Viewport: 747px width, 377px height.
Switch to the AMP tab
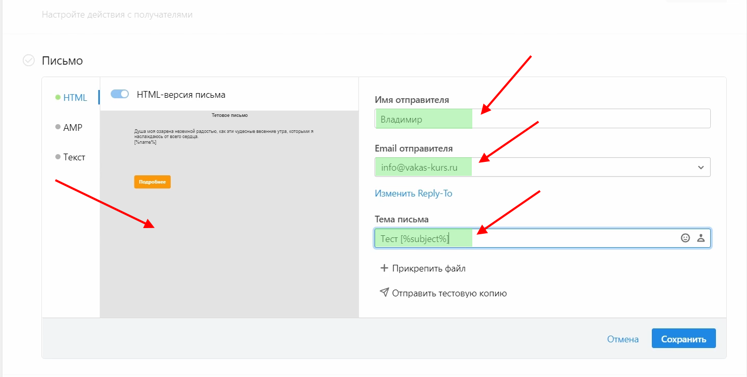[x=72, y=127]
